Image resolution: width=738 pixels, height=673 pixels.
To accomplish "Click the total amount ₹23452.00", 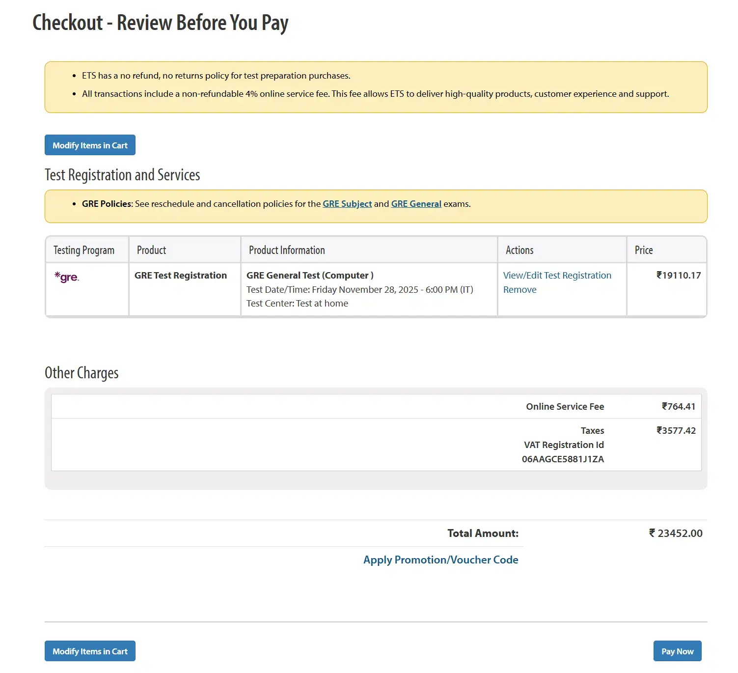I will coord(676,533).
